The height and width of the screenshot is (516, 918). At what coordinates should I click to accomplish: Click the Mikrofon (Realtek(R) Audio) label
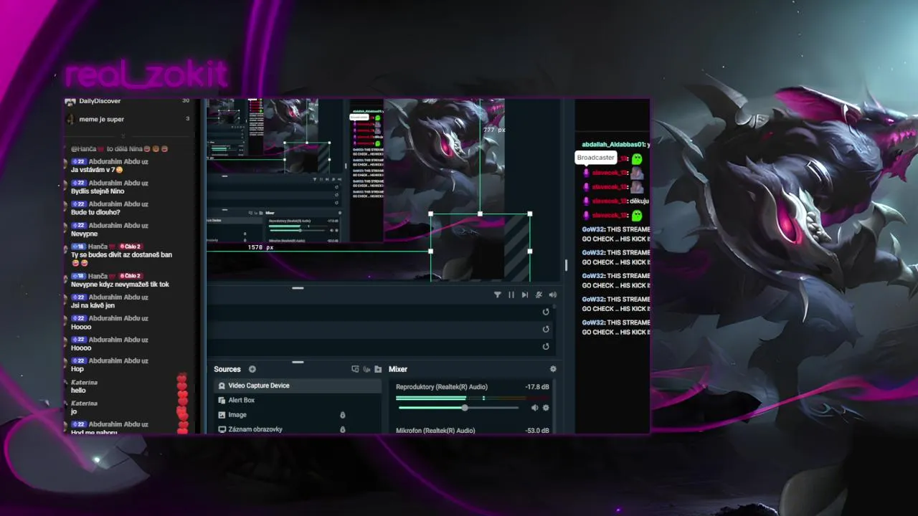click(x=435, y=431)
